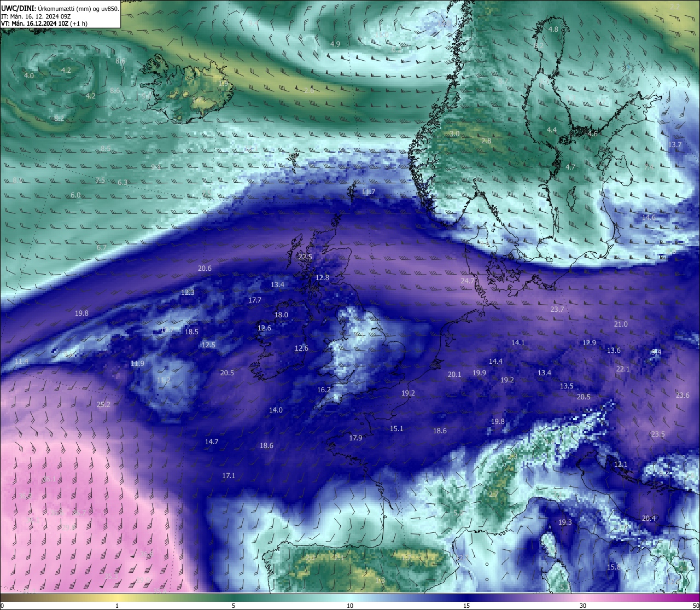Click the 6.7 value on the map
Image resolution: width=700 pixels, height=610 pixels.
(102, 248)
